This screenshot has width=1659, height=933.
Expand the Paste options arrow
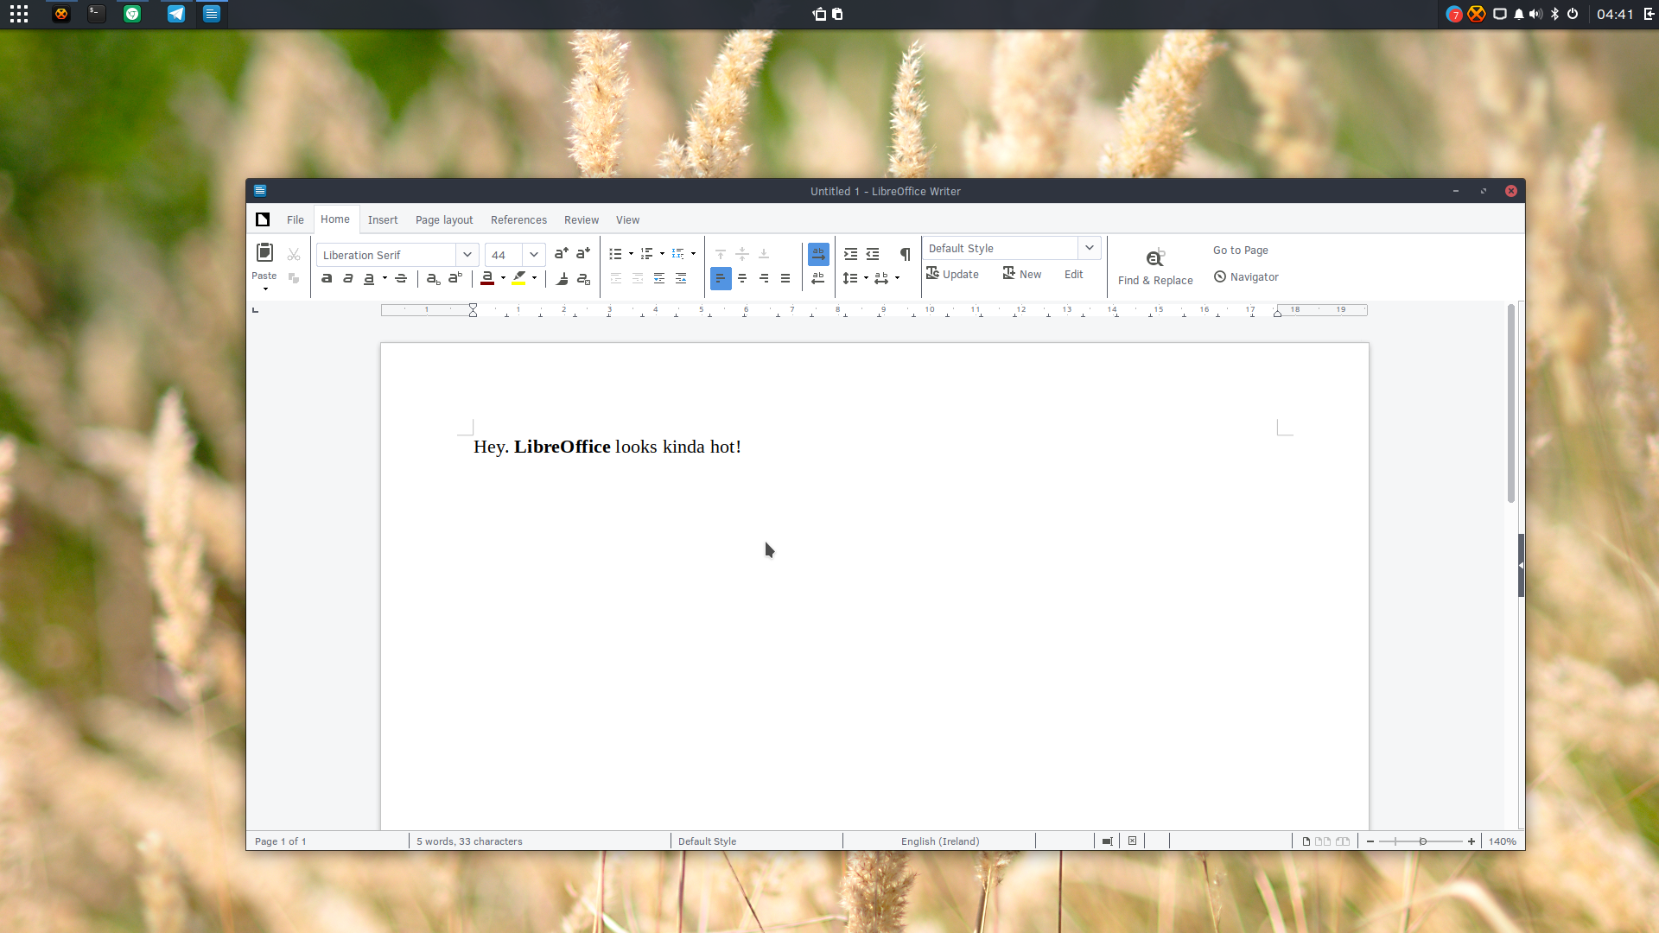coord(265,289)
